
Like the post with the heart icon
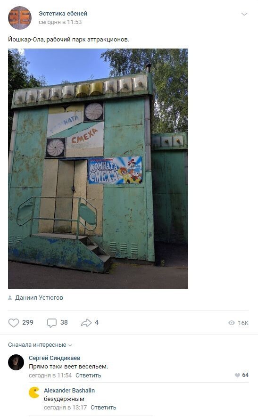pyautogui.click(x=14, y=323)
